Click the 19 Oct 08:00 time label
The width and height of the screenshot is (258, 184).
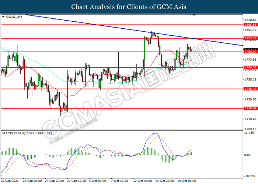187,181
